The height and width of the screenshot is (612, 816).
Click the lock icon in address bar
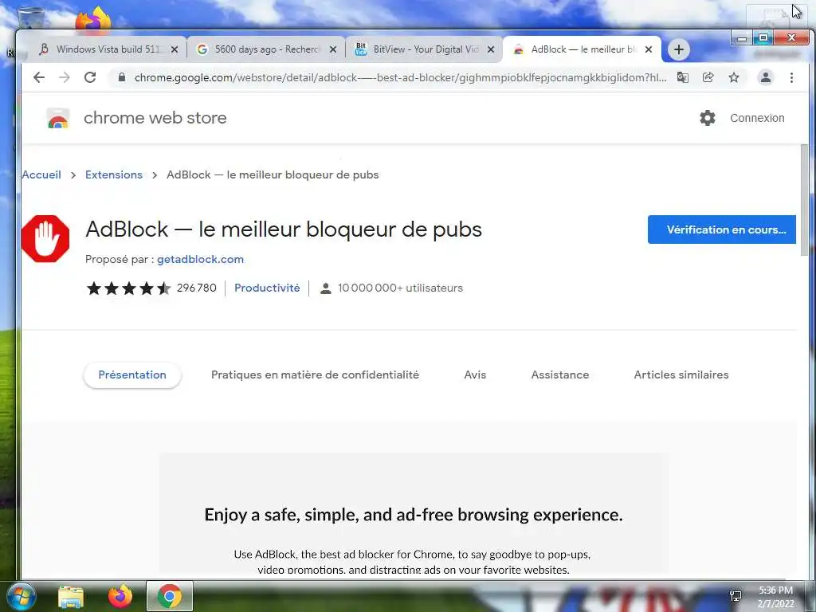pos(122,77)
